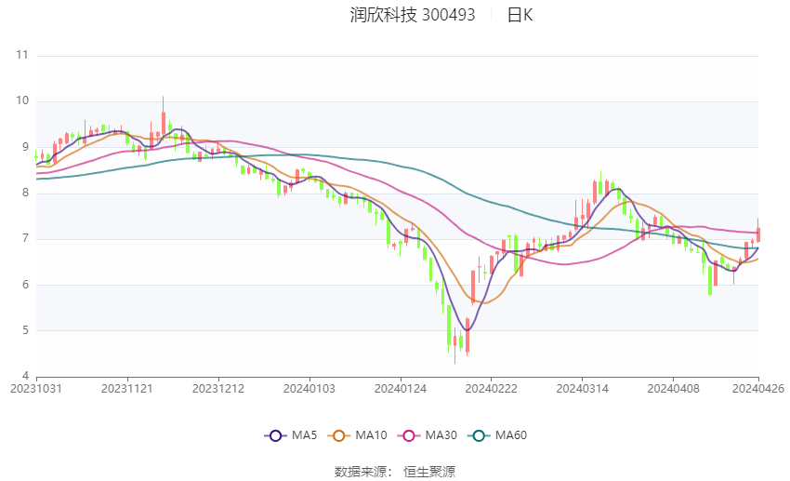The width and height of the screenshot is (790, 481).
Task: Select the 20240103 date axis label
Action: tap(309, 388)
